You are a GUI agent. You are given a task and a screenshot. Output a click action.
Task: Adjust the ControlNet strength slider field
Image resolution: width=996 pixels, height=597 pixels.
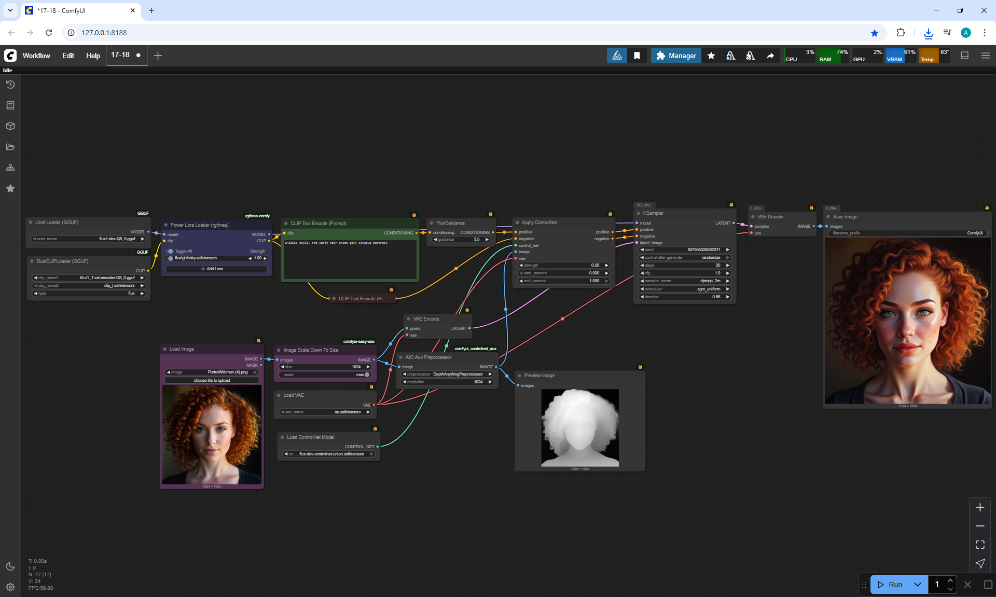[564, 265]
